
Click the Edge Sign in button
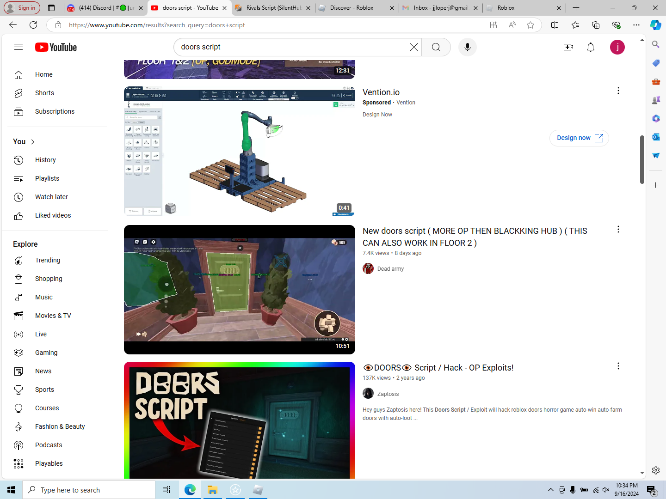(x=22, y=8)
